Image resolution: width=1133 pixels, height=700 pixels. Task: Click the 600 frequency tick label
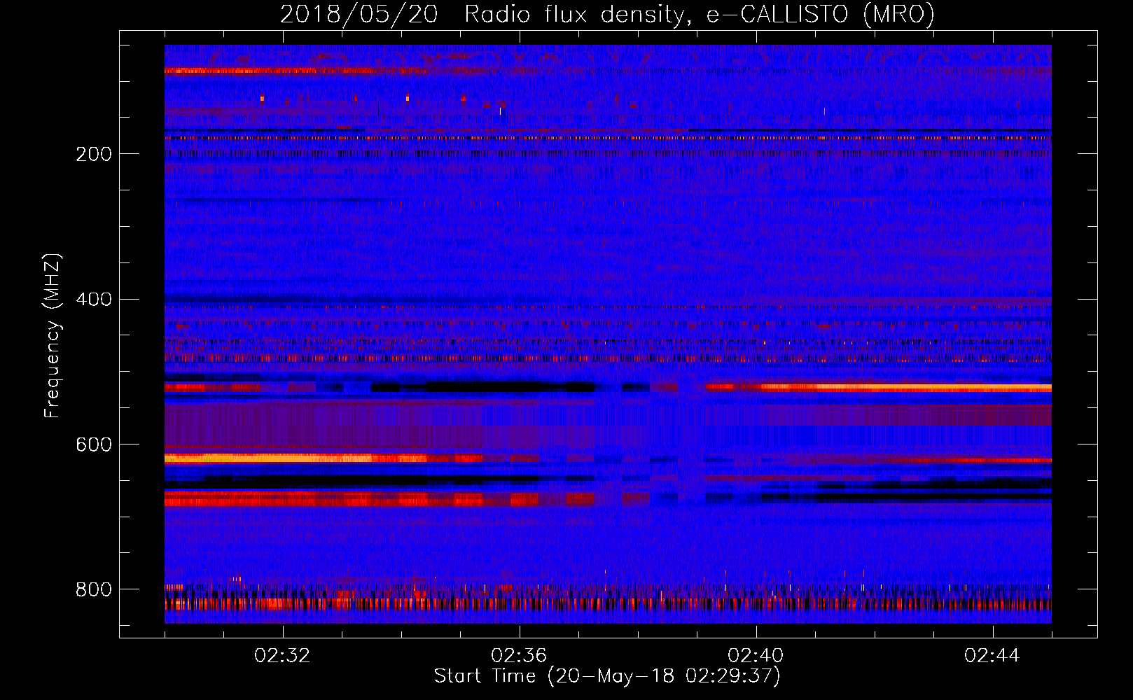94,445
